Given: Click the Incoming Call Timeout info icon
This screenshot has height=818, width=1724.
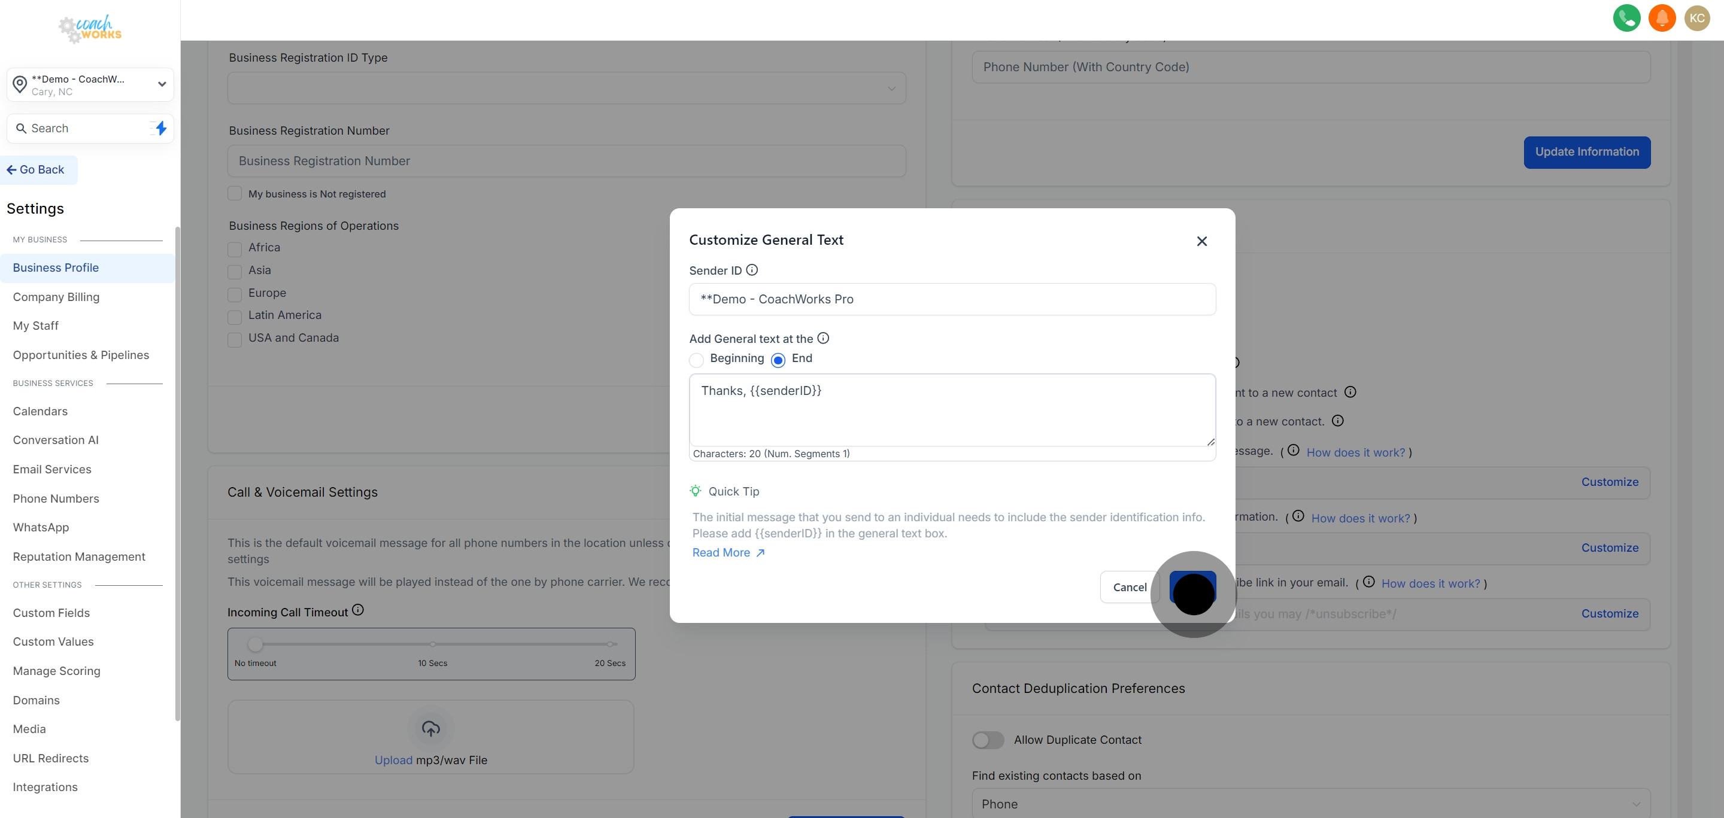Looking at the screenshot, I should [358, 610].
